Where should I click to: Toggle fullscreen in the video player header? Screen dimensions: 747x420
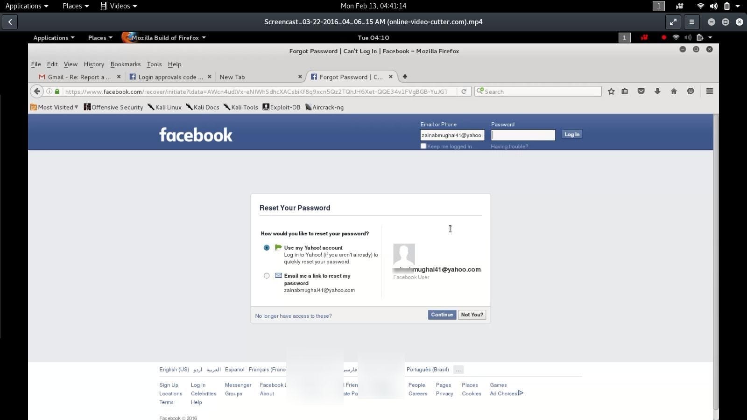coord(673,22)
